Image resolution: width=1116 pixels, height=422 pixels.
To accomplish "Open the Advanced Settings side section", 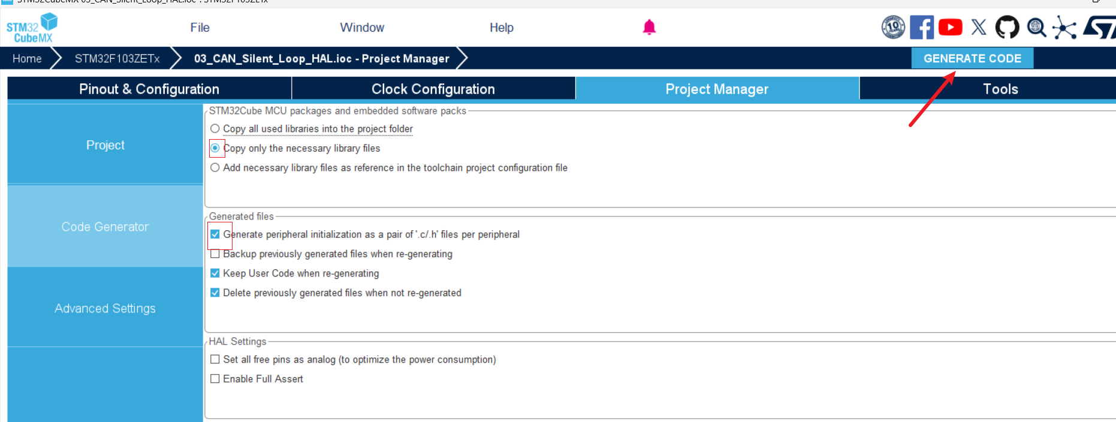I will [x=105, y=308].
